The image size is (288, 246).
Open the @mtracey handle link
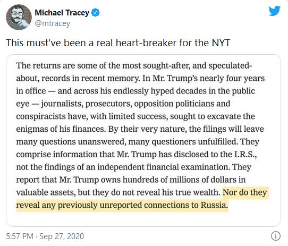coord(53,23)
